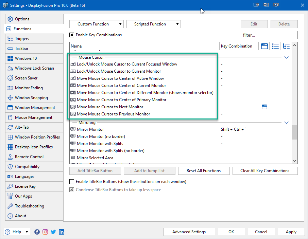Click TitleBar button icon in Next Monitor row
Screen dimensions: 308x239
264,107
